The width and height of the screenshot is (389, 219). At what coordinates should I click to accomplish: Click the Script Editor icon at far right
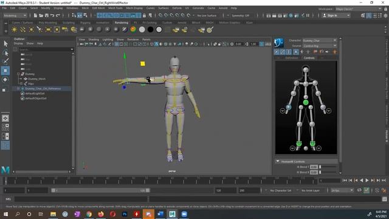tap(384, 199)
